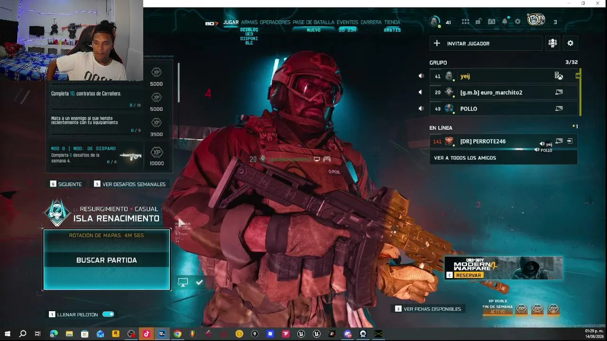
Task: Mute yeij's voice speaker icon
Action: 421,76
